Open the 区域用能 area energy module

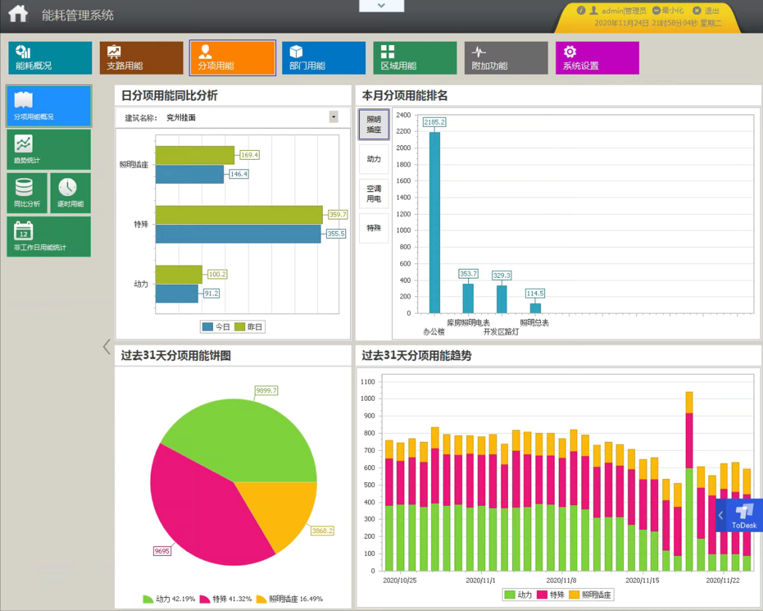(x=414, y=58)
